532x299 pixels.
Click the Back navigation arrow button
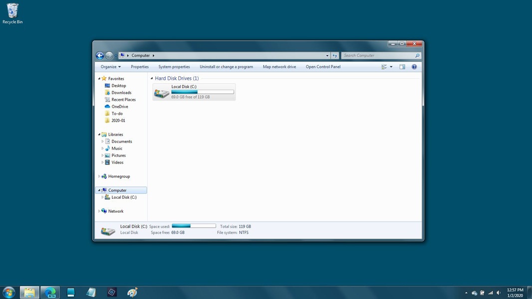100,55
